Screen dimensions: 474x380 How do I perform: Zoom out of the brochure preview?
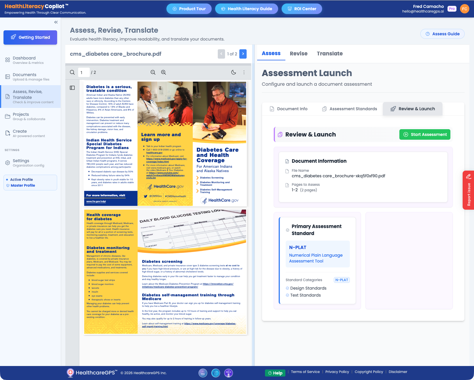(153, 72)
